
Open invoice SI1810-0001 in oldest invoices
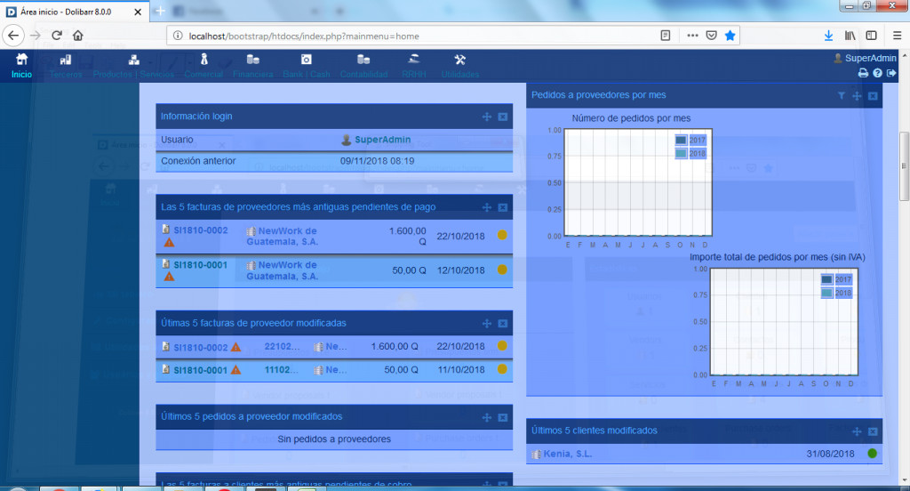click(x=201, y=264)
